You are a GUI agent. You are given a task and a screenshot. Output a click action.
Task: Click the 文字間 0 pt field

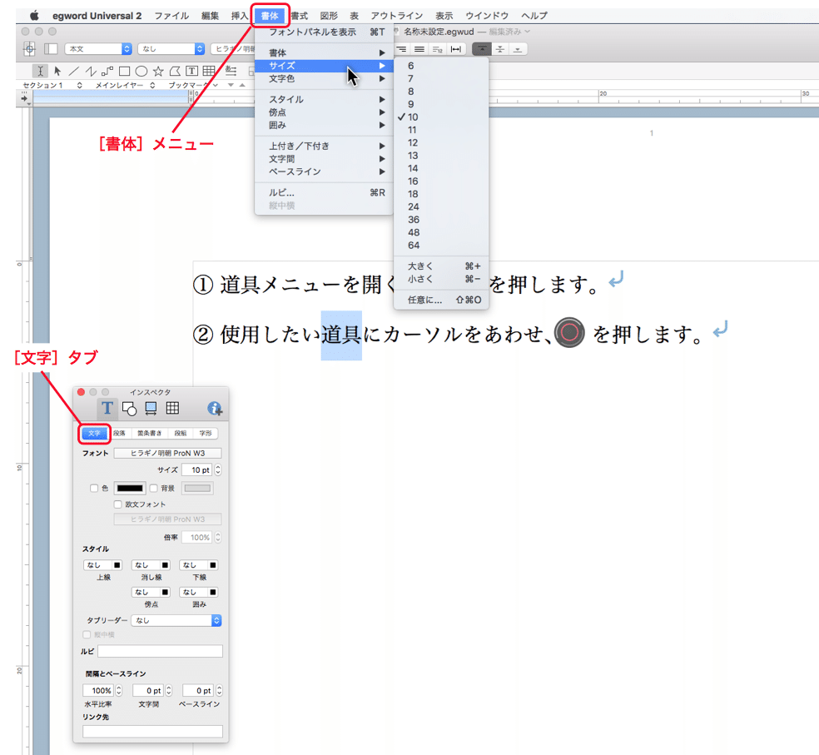(148, 690)
